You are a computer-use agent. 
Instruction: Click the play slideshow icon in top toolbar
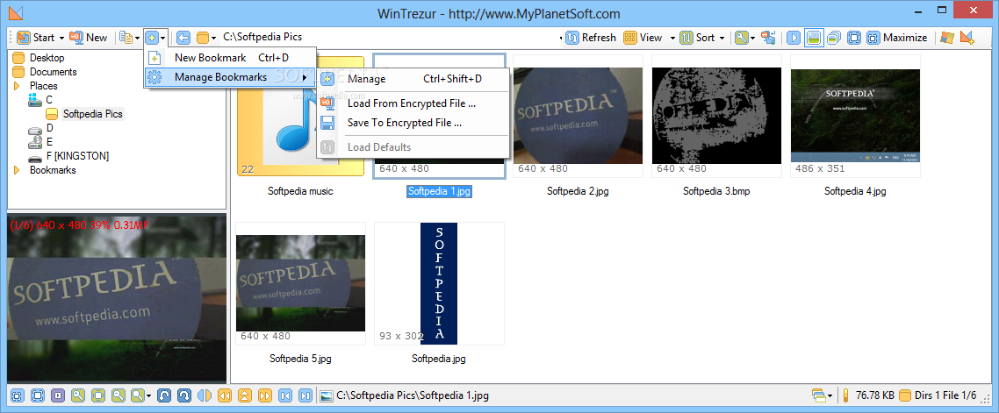[x=794, y=38]
